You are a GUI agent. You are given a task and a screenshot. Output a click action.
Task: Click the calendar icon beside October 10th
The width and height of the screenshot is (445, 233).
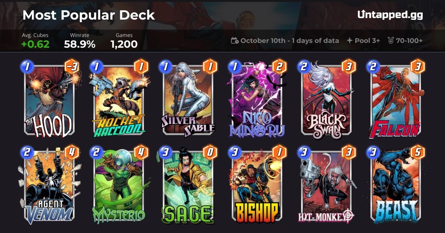pyautogui.click(x=234, y=41)
